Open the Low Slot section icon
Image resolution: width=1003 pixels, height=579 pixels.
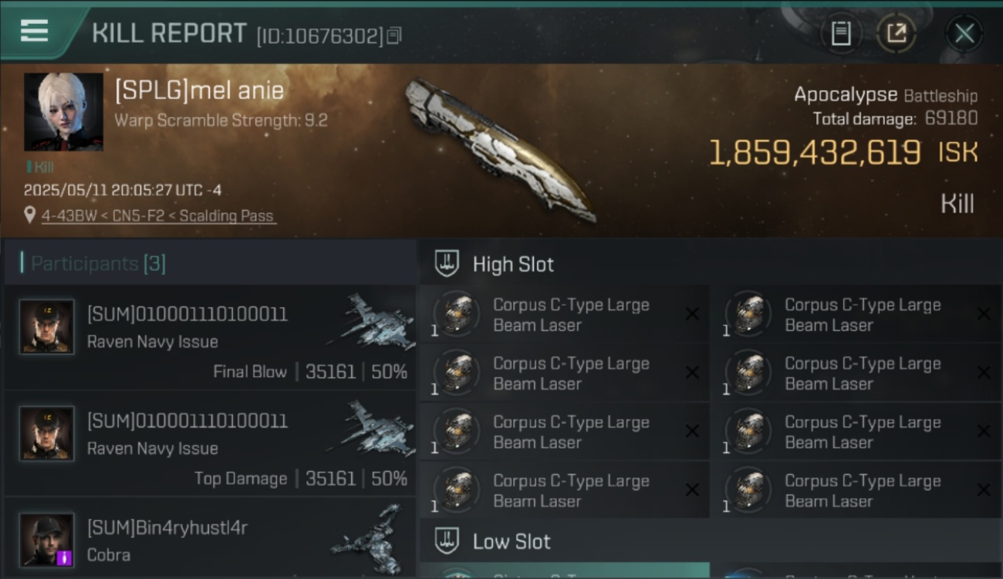[447, 541]
